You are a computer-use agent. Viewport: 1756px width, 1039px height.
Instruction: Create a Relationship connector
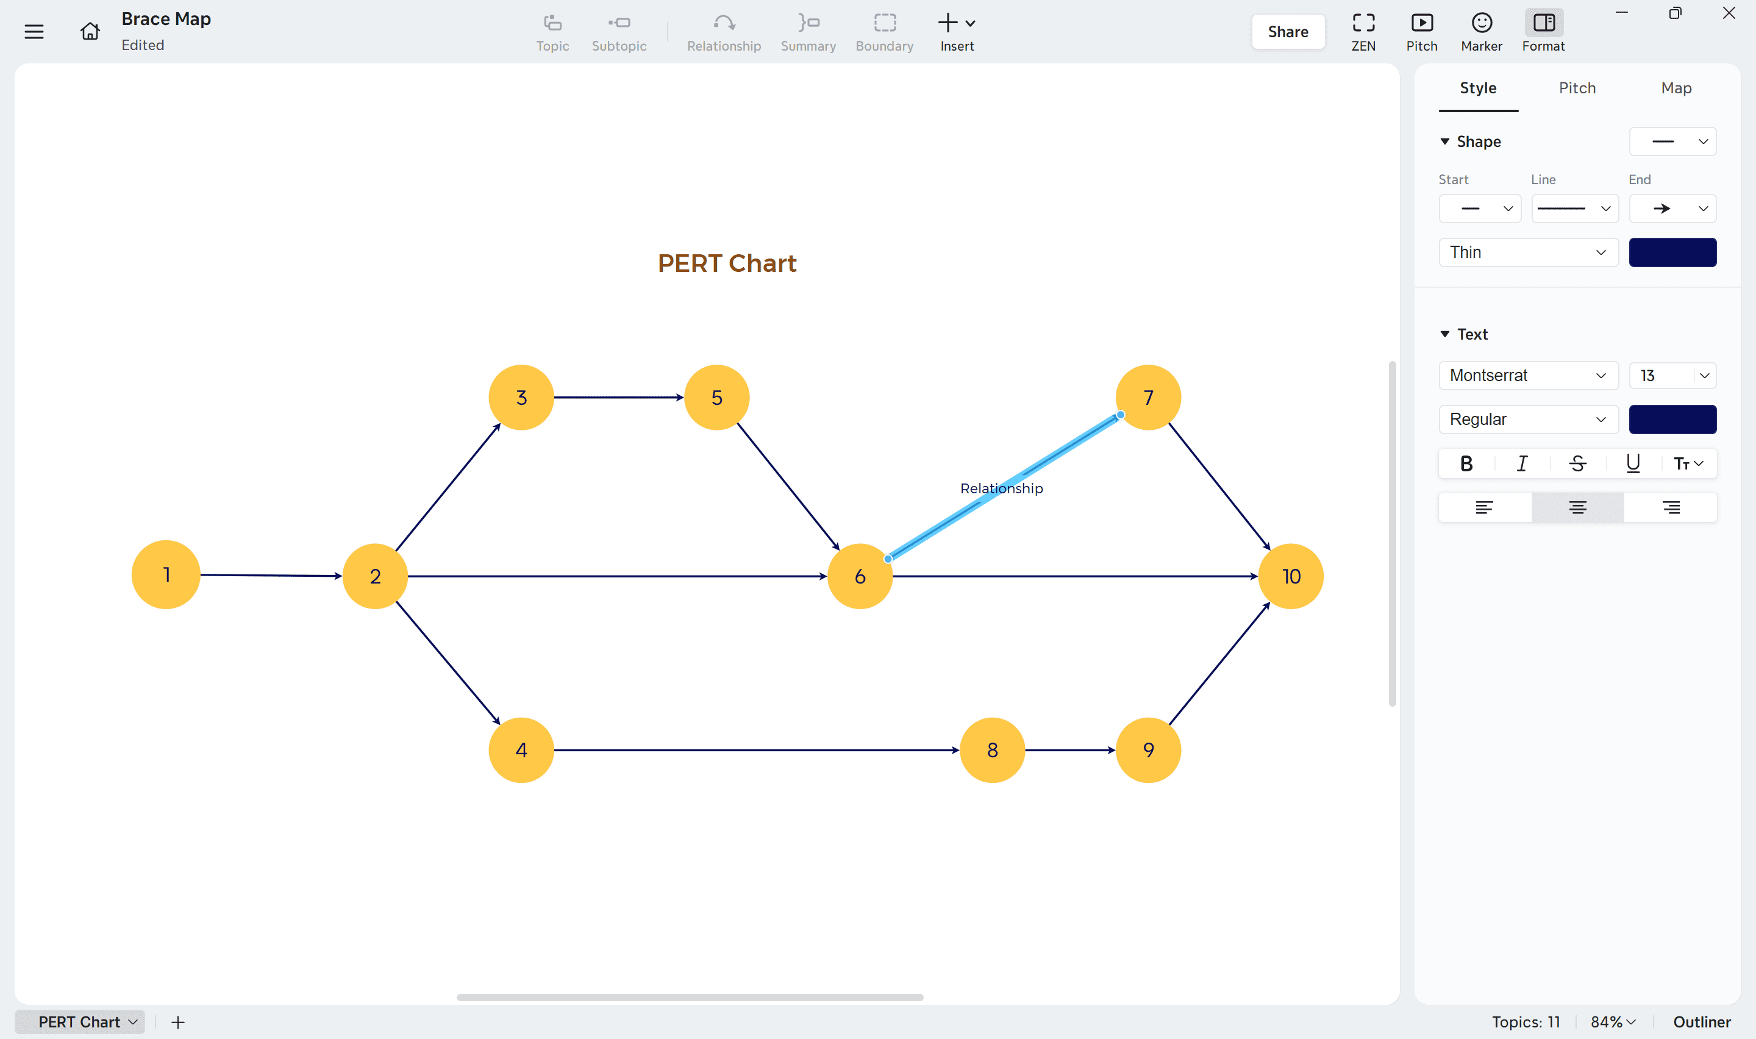coord(724,32)
